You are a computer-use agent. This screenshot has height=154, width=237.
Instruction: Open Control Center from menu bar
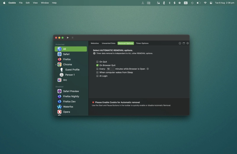click(211, 3)
